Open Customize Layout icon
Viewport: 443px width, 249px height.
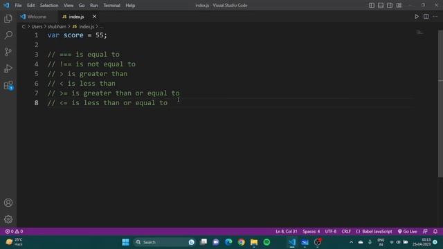click(399, 6)
